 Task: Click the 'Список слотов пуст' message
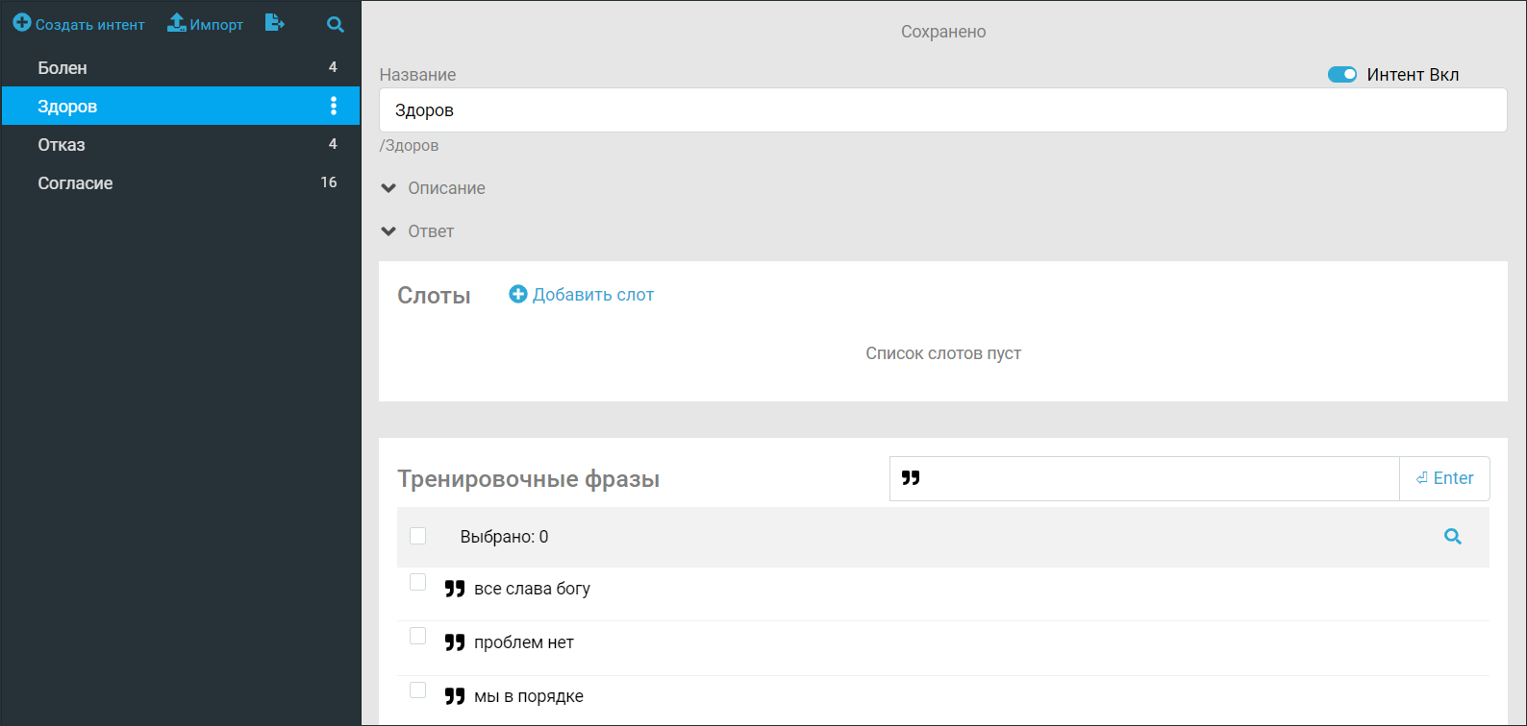(943, 353)
